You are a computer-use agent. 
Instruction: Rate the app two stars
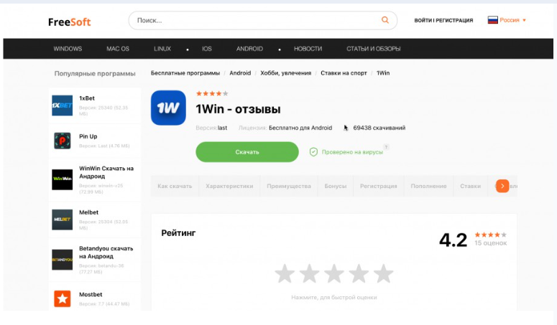310,273
